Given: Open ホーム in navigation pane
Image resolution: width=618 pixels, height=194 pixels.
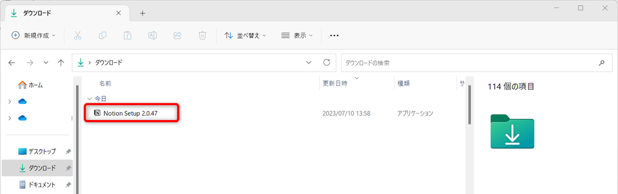Looking at the screenshot, I should (x=30, y=85).
